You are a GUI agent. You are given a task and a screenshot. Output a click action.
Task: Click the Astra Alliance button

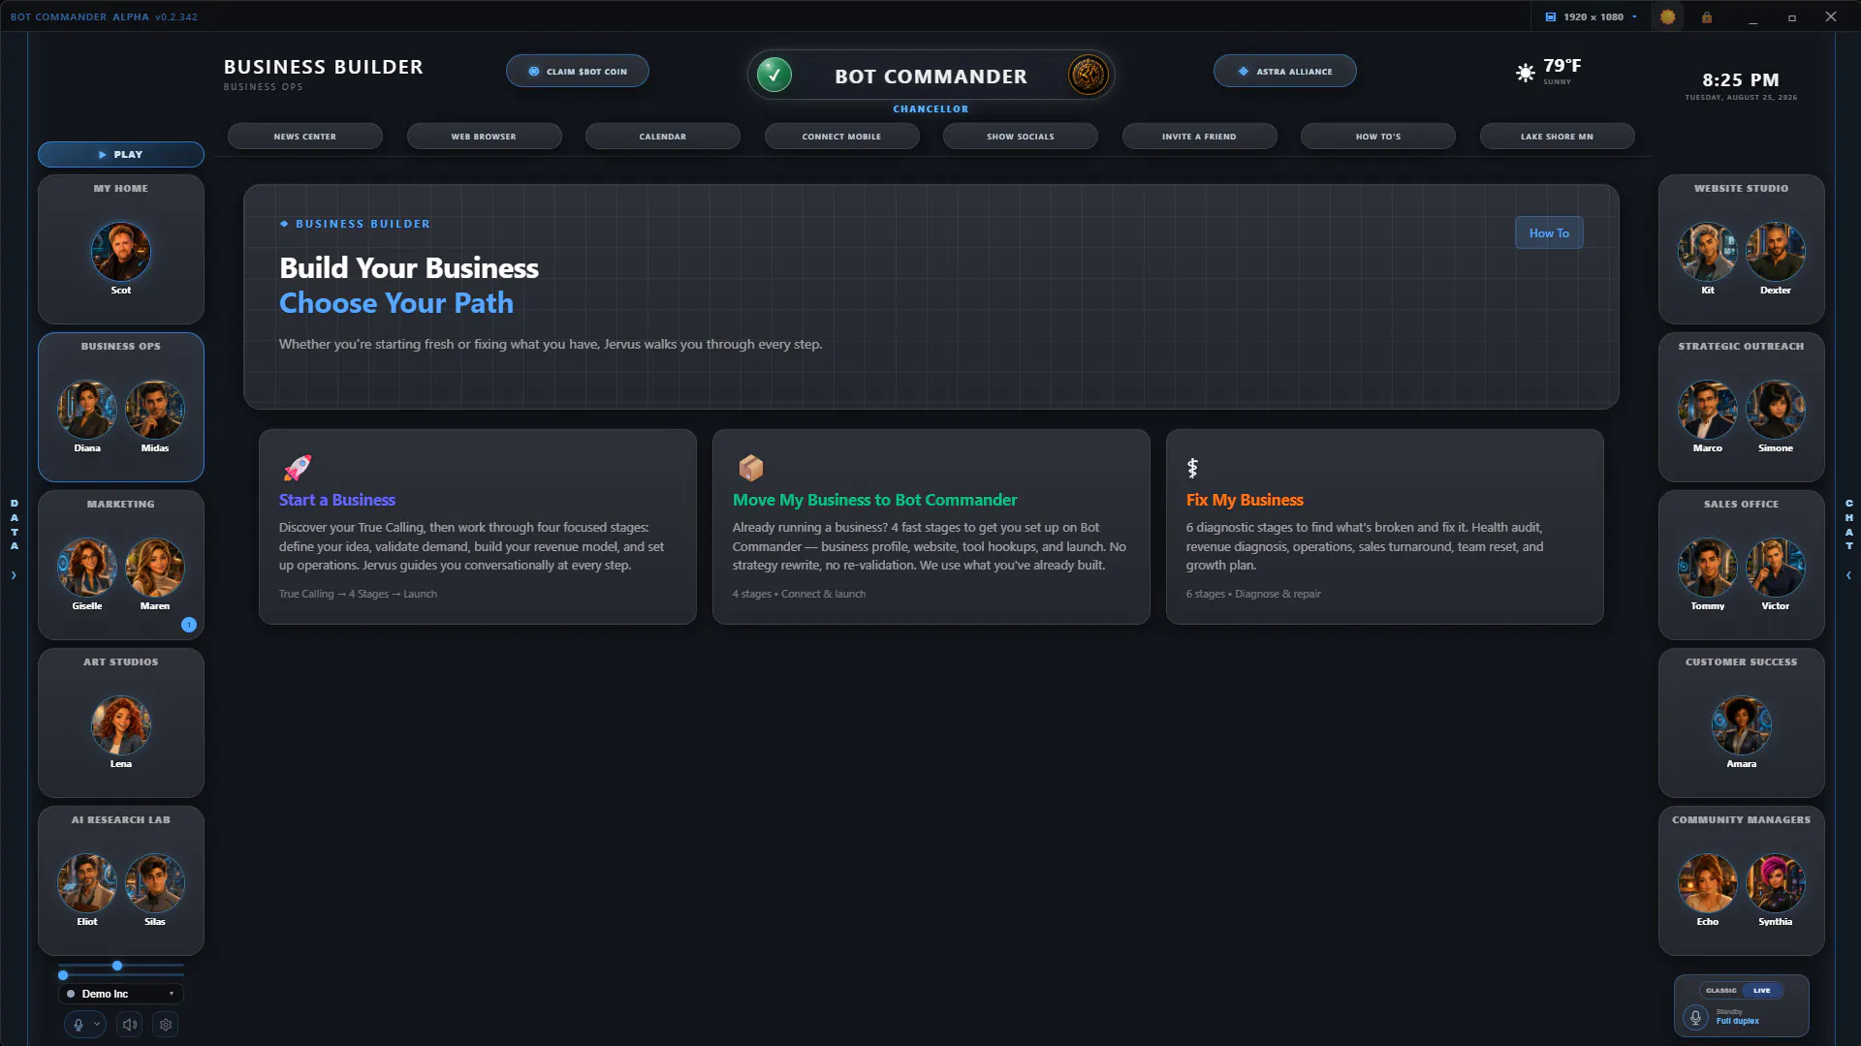pyautogui.click(x=1285, y=71)
